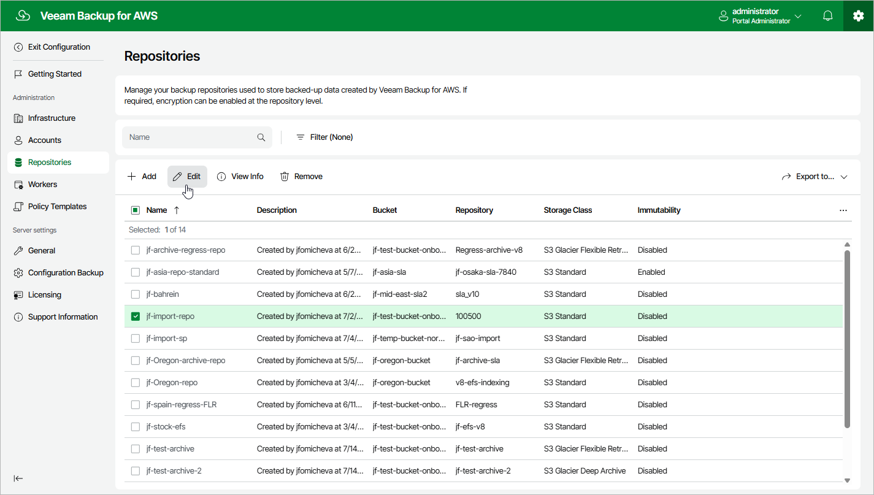Screen dimensions: 874x495
Task: Click the Add button label
Action: point(149,177)
